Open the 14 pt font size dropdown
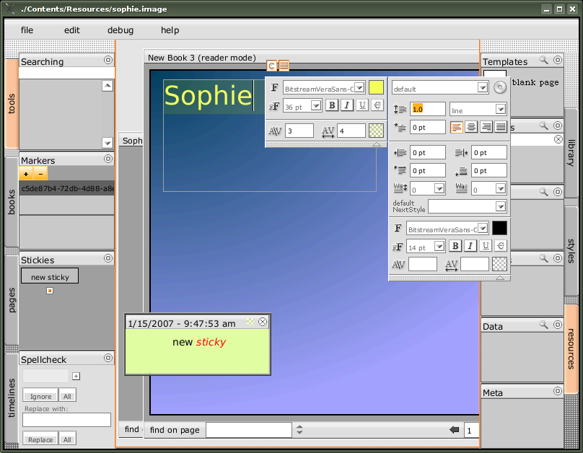 click(x=439, y=246)
